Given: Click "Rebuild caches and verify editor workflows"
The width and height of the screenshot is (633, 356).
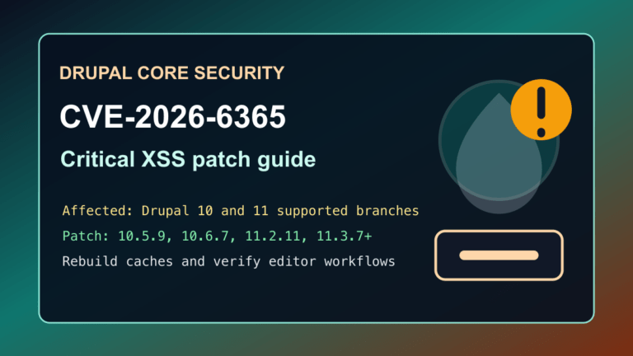Looking at the screenshot, I should [228, 261].
